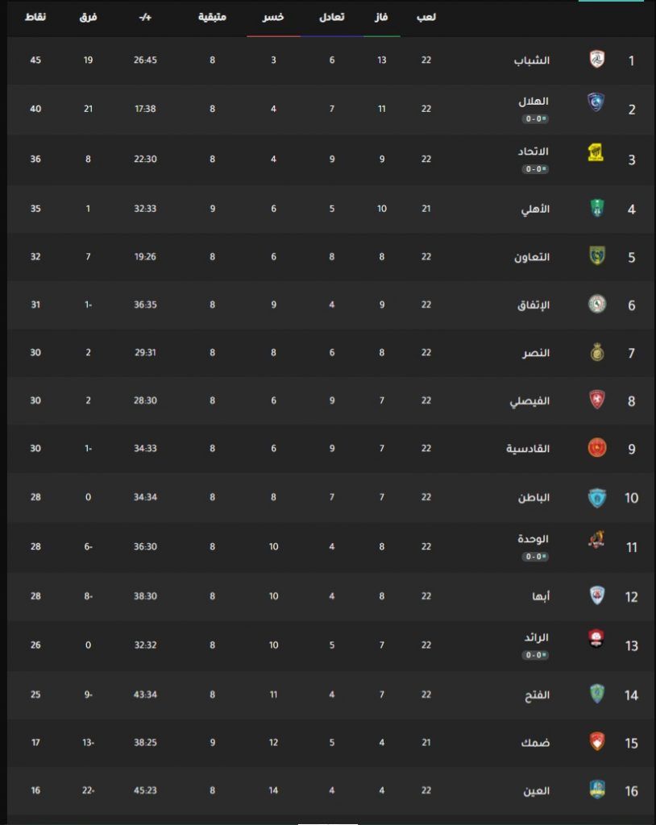This screenshot has height=825, width=656.
Task: Click the الهلال blue club crest
Action: (596, 102)
